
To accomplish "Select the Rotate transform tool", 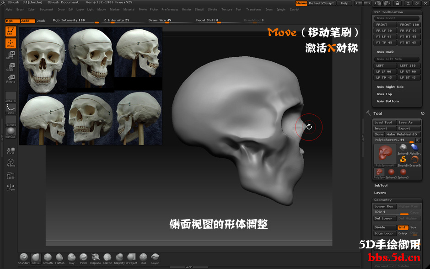I will click(x=11, y=79).
